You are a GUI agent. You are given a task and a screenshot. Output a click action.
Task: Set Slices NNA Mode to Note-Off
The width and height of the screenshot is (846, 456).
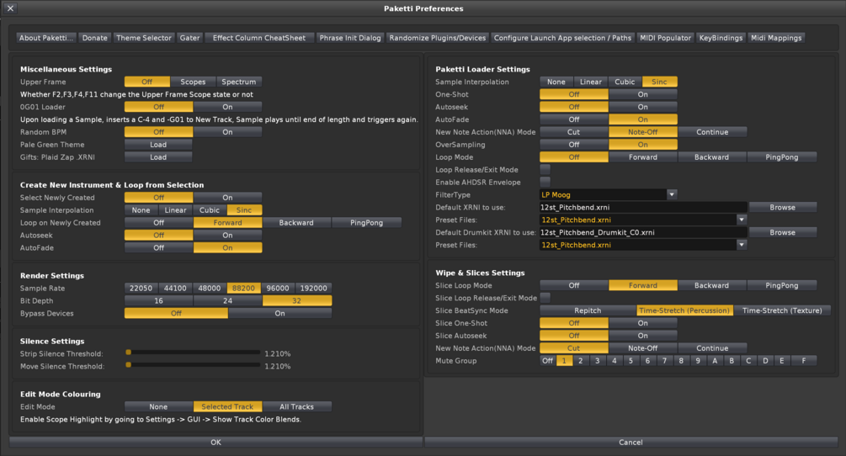click(642, 348)
